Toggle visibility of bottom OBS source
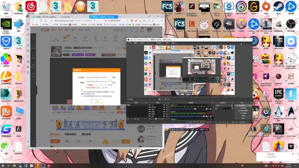 164,116
